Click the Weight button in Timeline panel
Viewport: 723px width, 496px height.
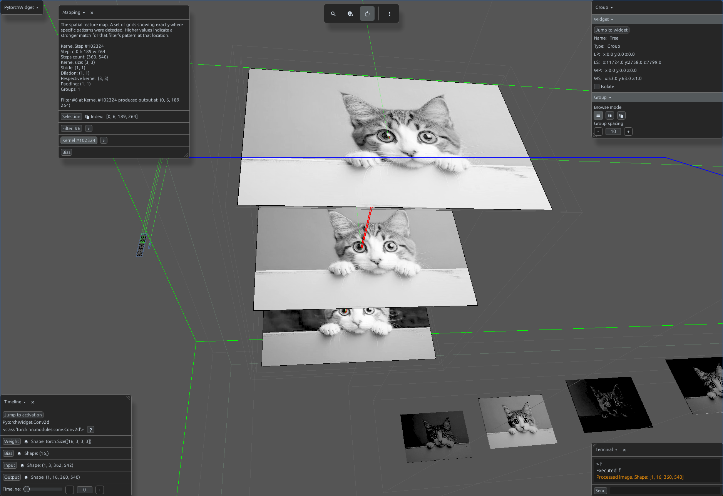(12, 442)
